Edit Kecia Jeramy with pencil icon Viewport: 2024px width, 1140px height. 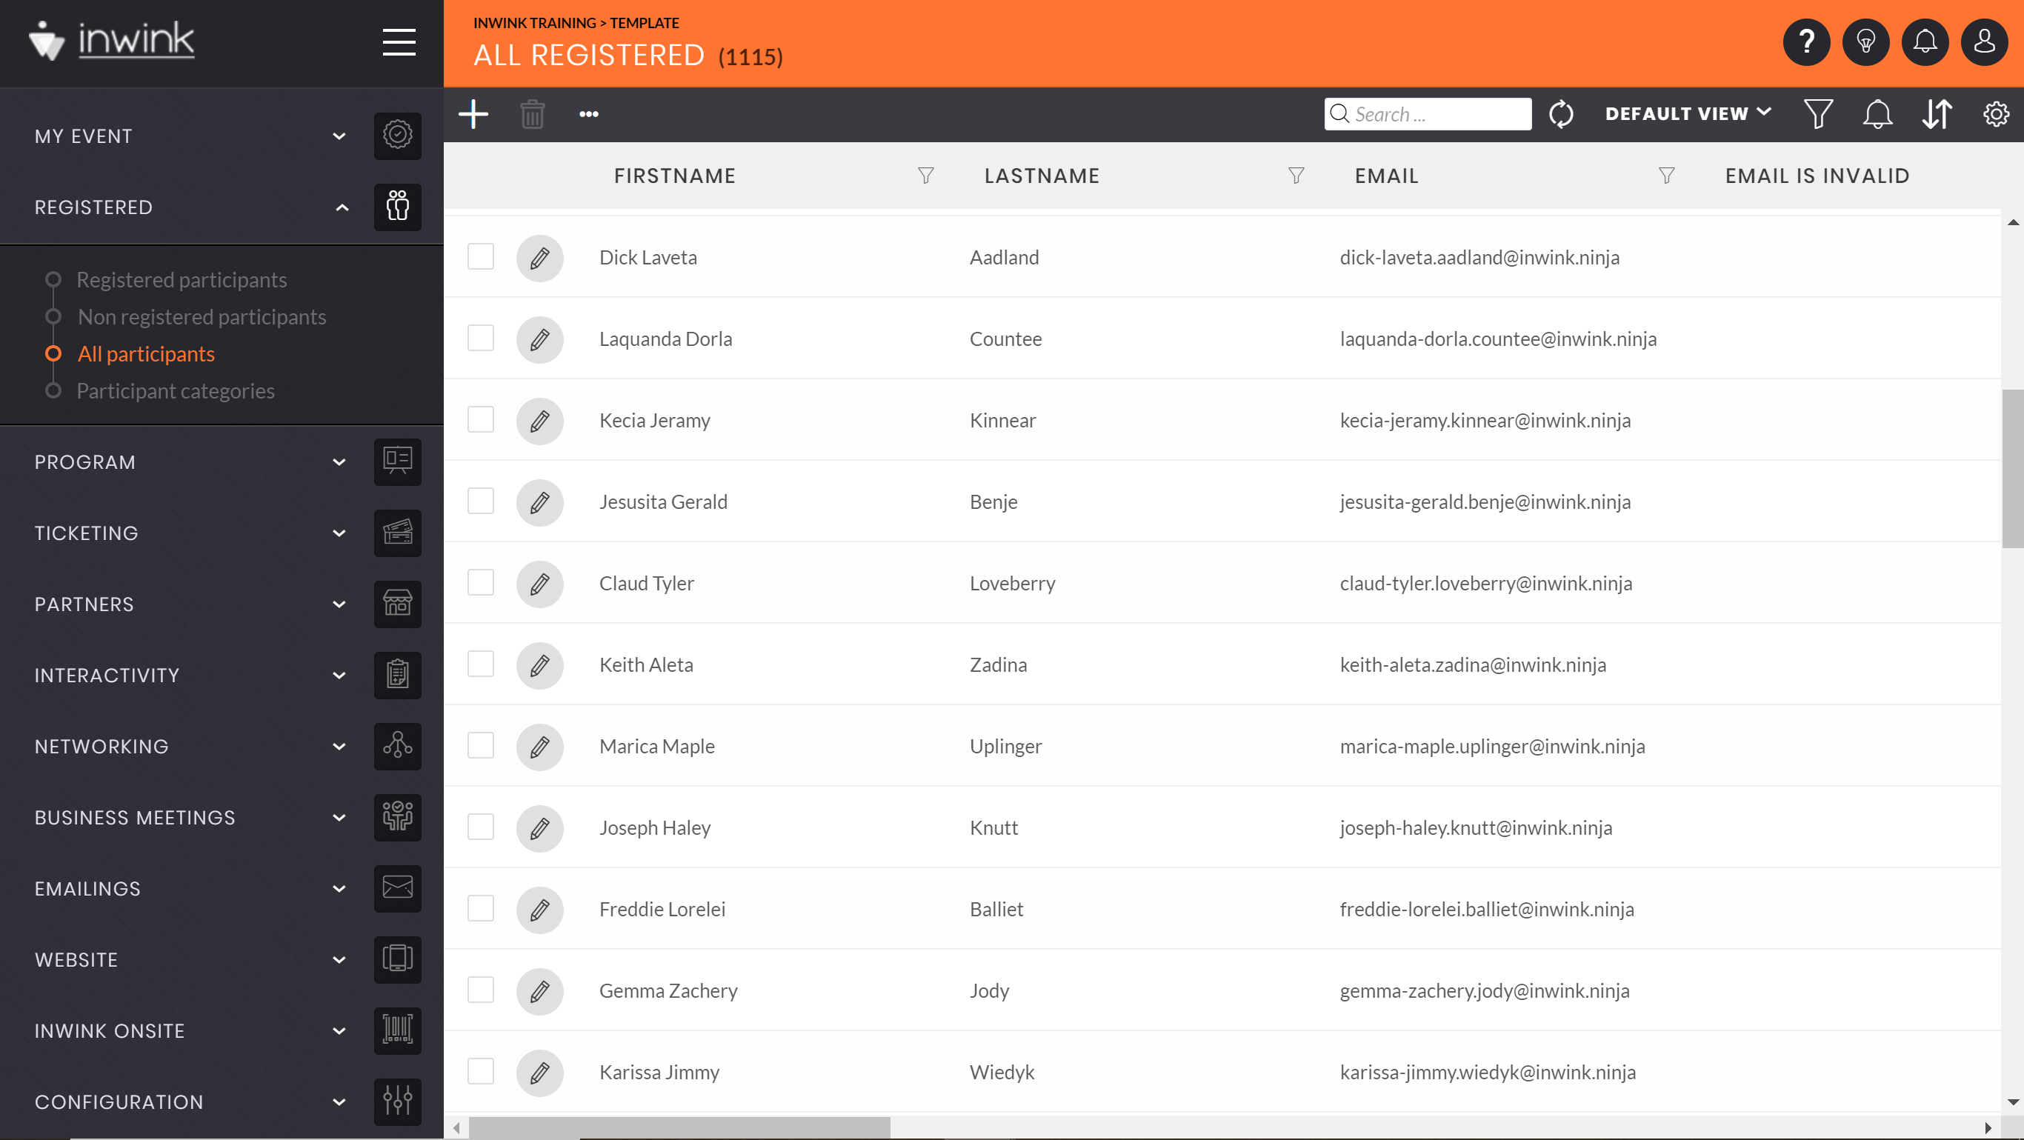click(540, 421)
